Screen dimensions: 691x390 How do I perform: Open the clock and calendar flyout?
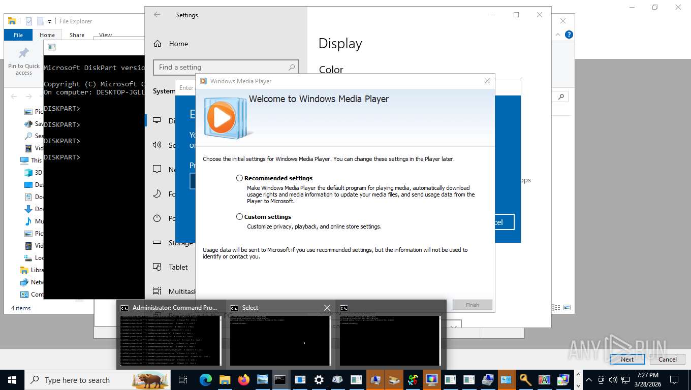[647, 380]
